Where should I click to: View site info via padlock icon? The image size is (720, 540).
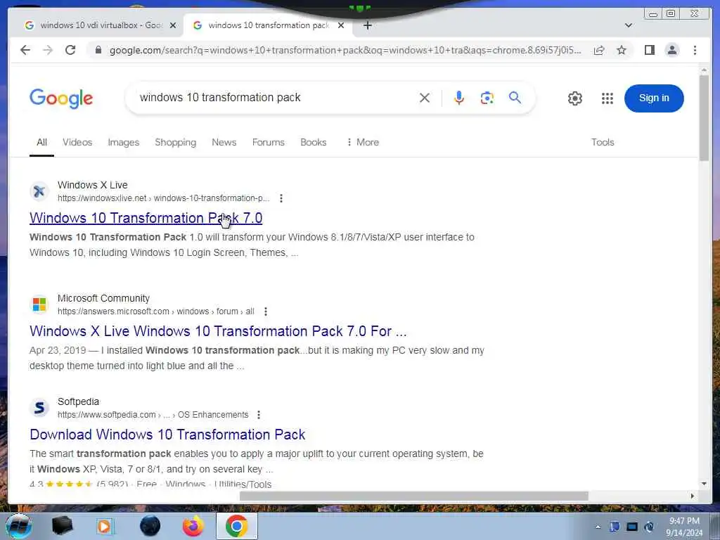click(x=98, y=50)
